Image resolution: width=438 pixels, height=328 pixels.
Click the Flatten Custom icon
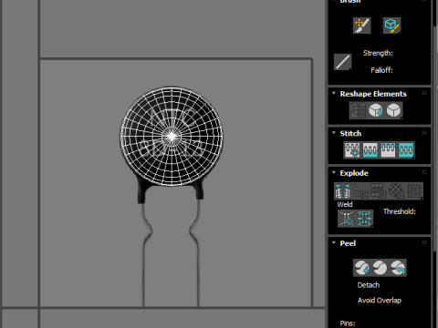tap(414, 191)
